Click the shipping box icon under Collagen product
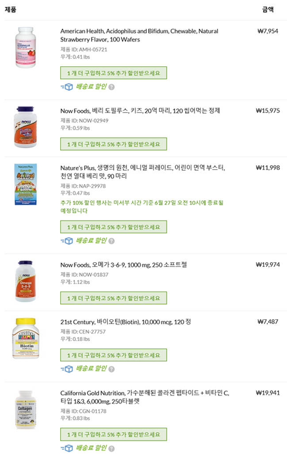 tap(67, 448)
